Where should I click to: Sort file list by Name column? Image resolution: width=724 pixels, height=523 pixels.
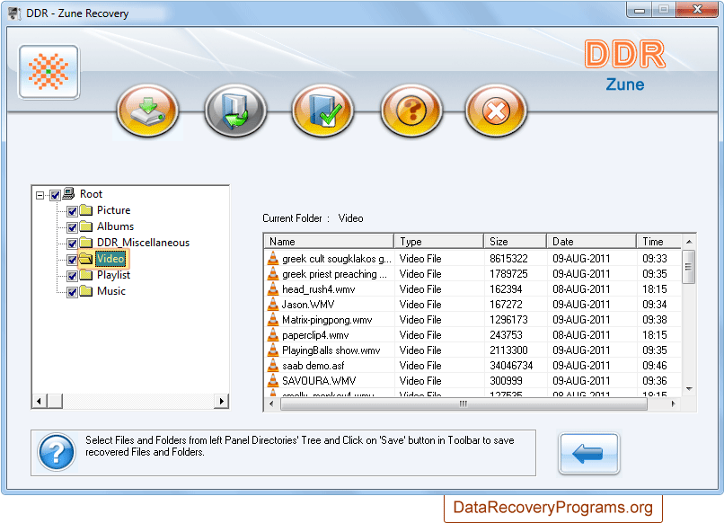coord(329,242)
